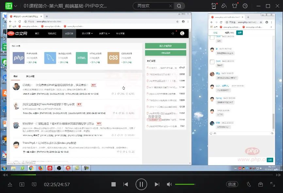Enter fullscreen mode with the expand arrows
The height and width of the screenshot is (193, 283).
[273, 184]
